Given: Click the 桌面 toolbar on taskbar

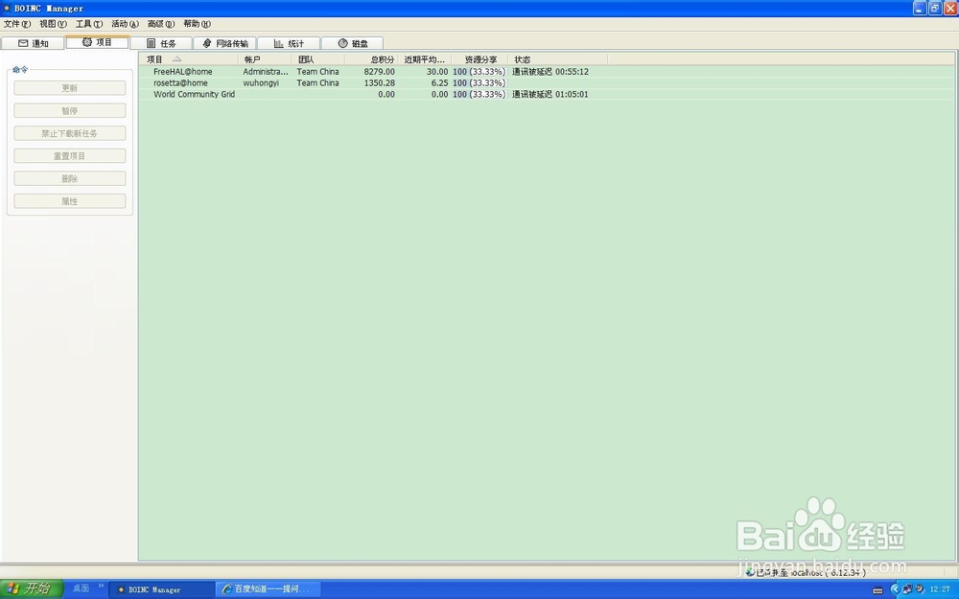Looking at the screenshot, I should (x=81, y=588).
